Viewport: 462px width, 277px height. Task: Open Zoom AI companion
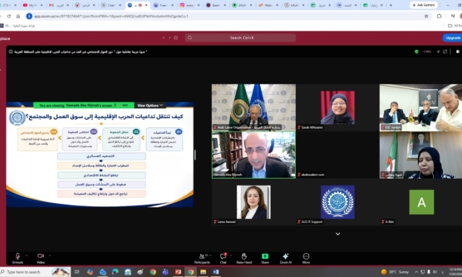point(285,259)
